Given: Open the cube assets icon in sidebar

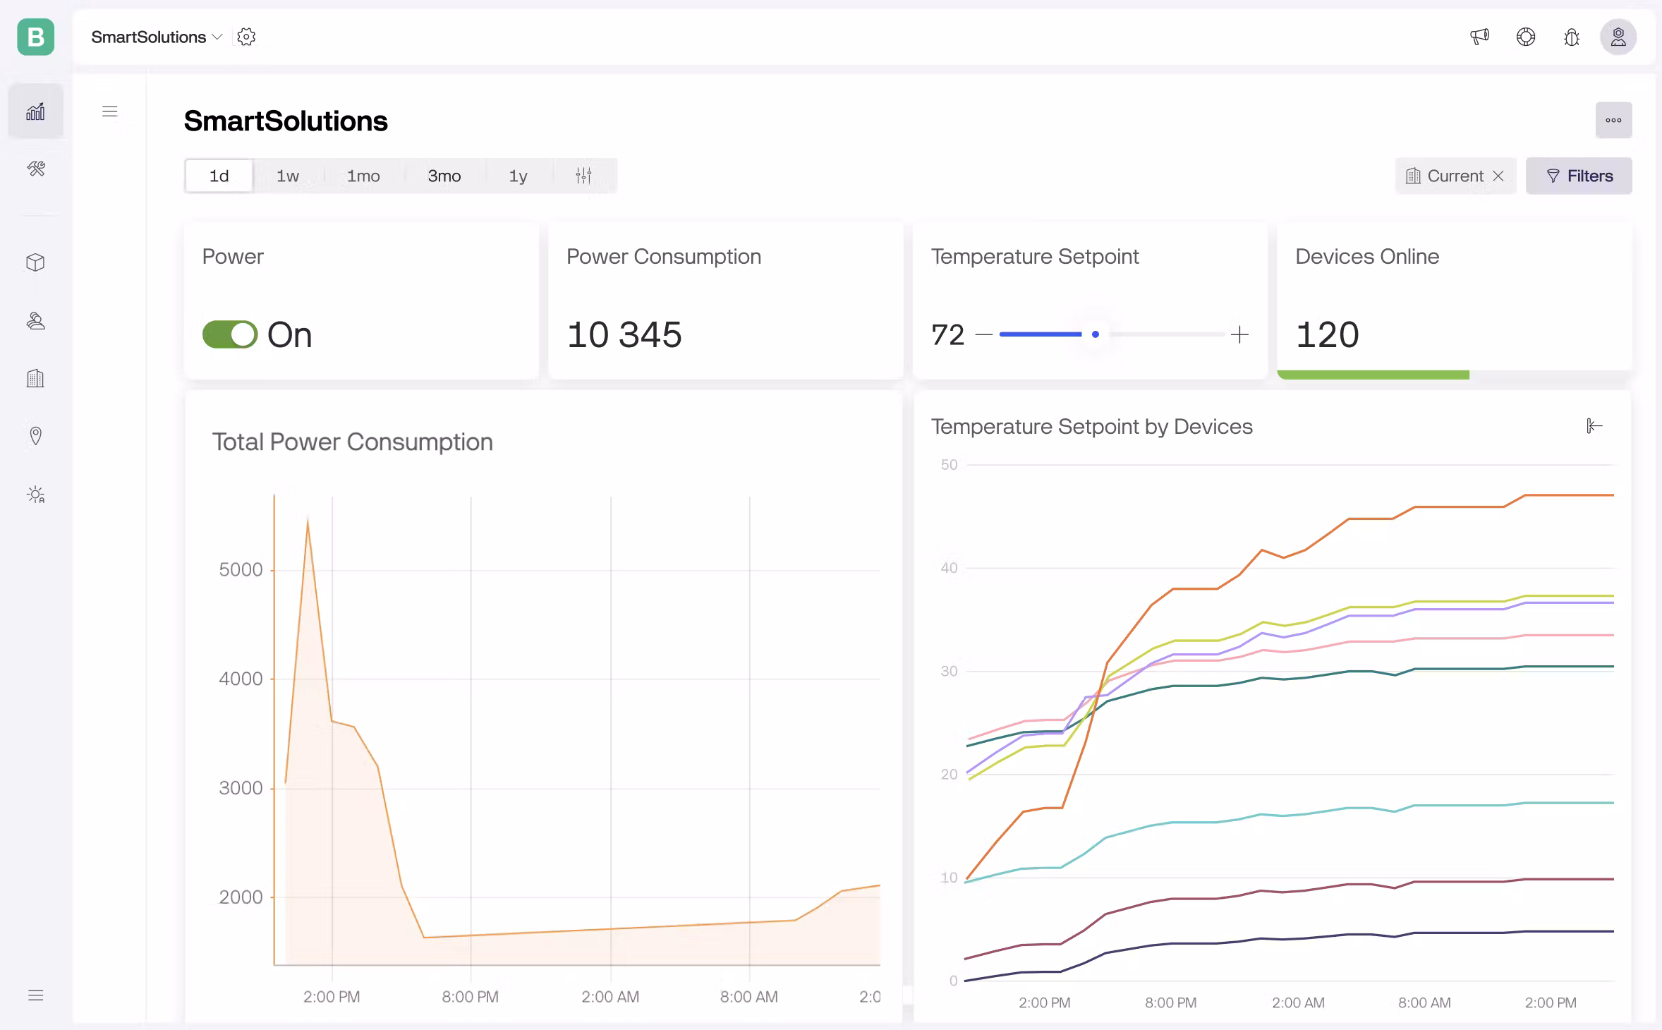Looking at the screenshot, I should click(x=36, y=262).
